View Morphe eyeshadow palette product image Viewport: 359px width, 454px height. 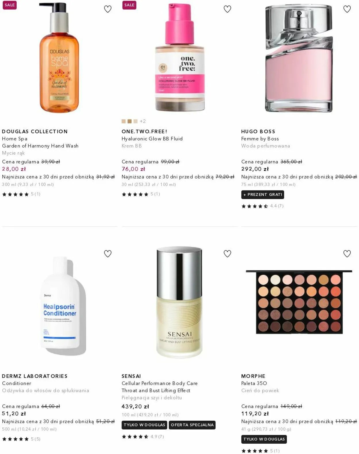(x=299, y=302)
